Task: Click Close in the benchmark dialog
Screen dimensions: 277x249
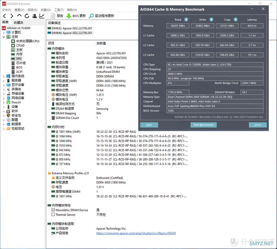Action: coord(258,125)
